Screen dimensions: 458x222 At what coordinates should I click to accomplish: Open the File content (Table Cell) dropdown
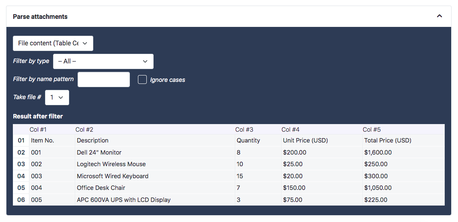click(53, 43)
